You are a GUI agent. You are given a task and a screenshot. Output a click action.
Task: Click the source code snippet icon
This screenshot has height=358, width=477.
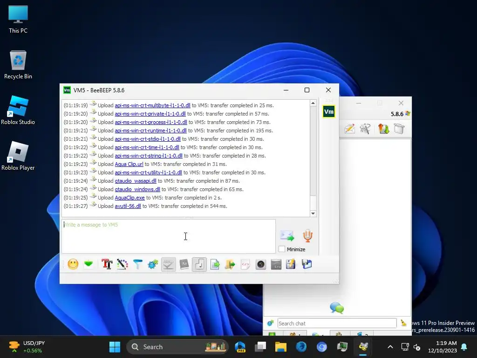(x=245, y=264)
